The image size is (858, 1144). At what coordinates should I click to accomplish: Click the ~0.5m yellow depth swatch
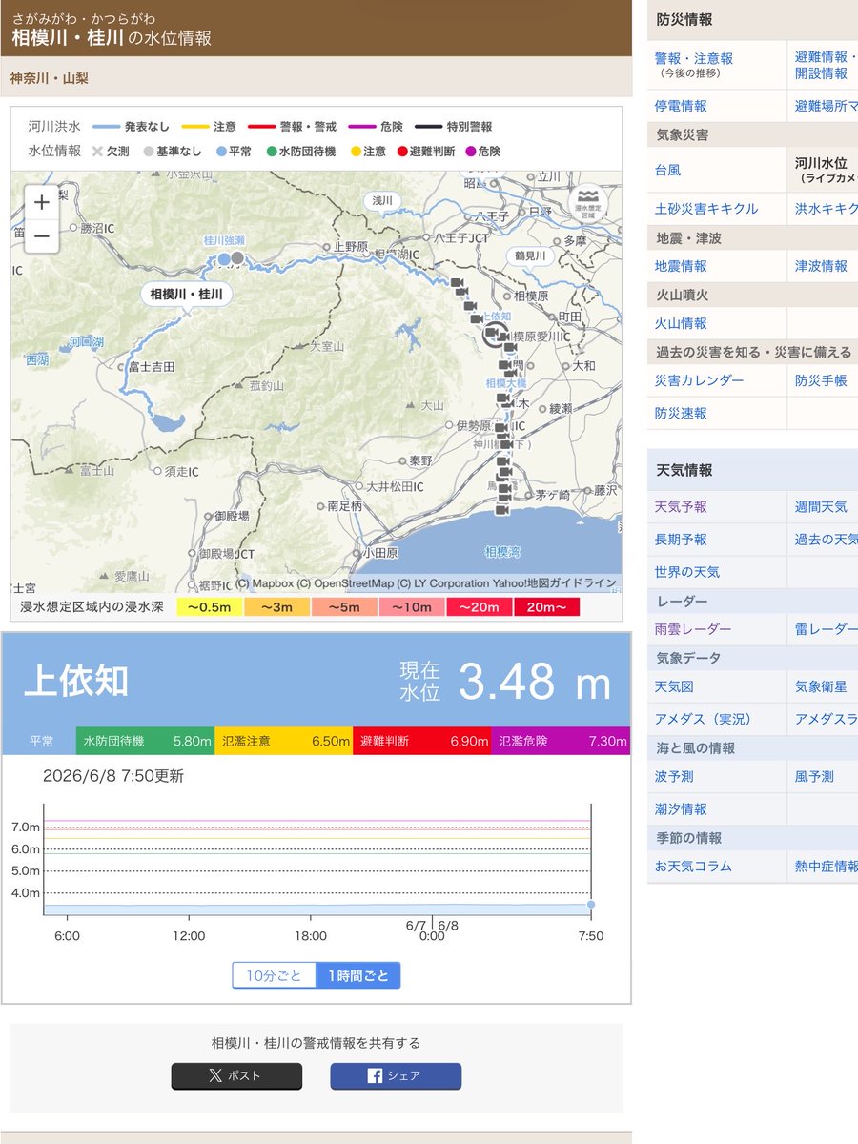point(210,607)
